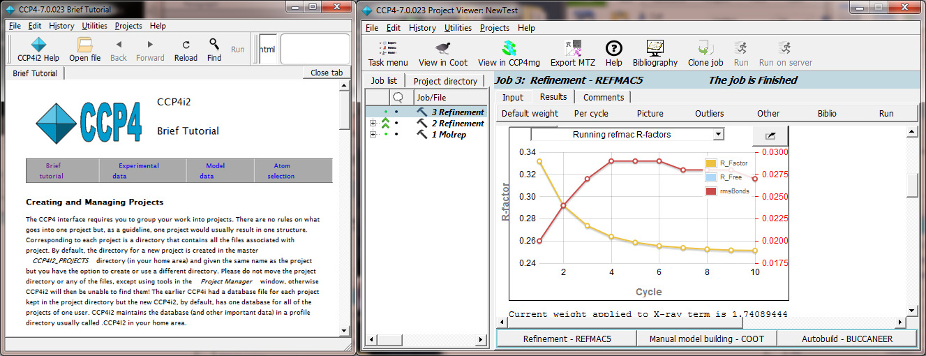Start Manual model building - COOT
Viewport: 926px width, 356px height.
[706, 339]
